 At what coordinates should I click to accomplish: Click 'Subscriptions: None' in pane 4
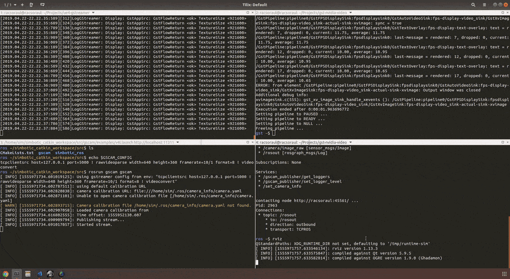pyautogui.click(x=278, y=162)
